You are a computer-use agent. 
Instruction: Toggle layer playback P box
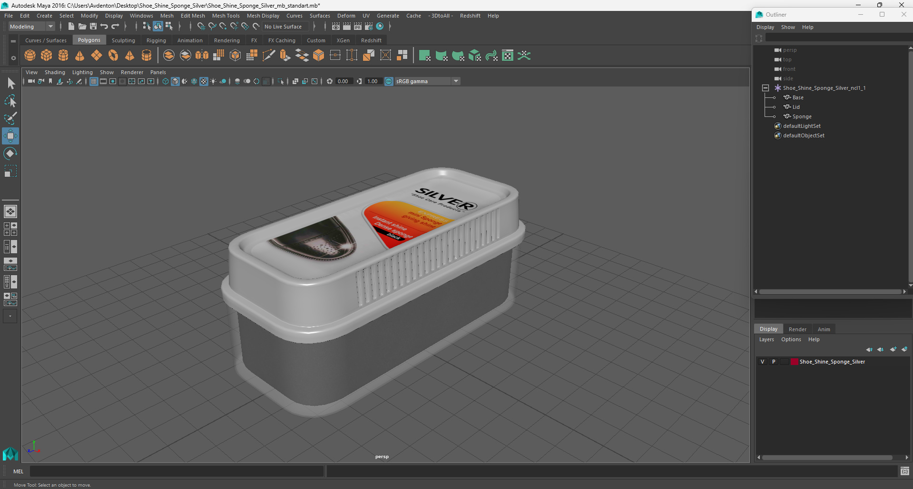pyautogui.click(x=774, y=362)
